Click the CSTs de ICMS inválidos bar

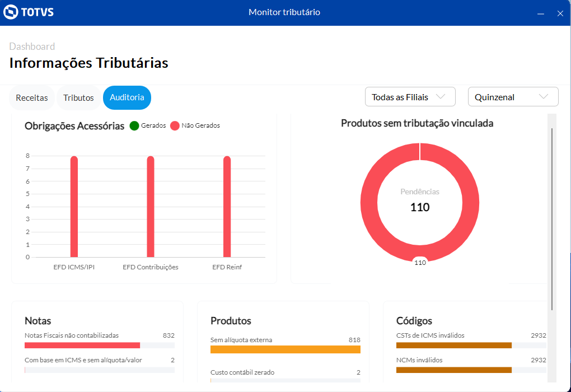453,346
